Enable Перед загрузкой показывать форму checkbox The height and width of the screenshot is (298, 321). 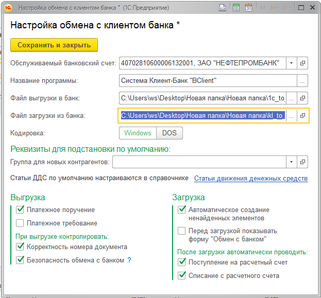(182, 231)
